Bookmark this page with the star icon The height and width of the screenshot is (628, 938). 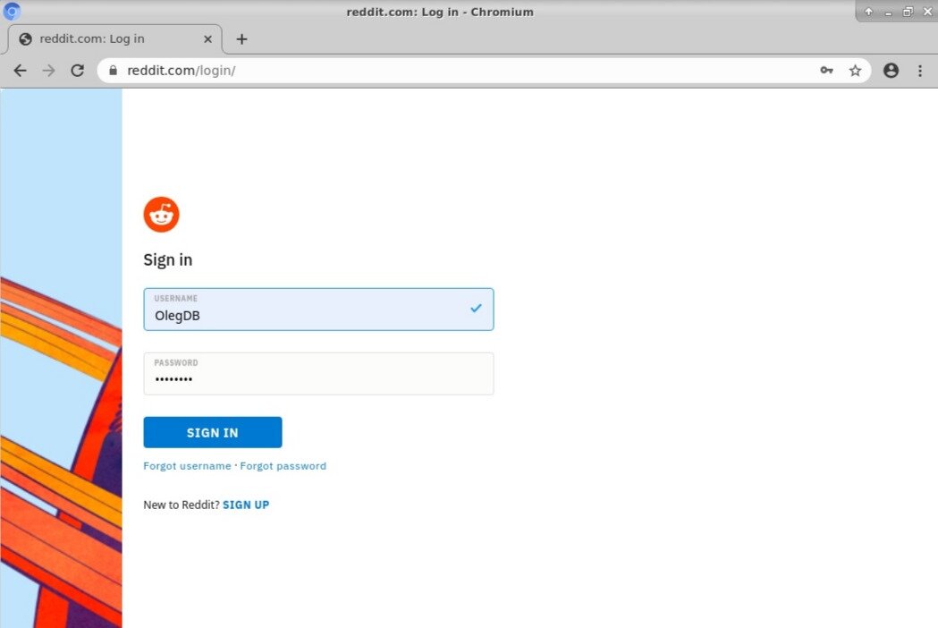pyautogui.click(x=856, y=71)
